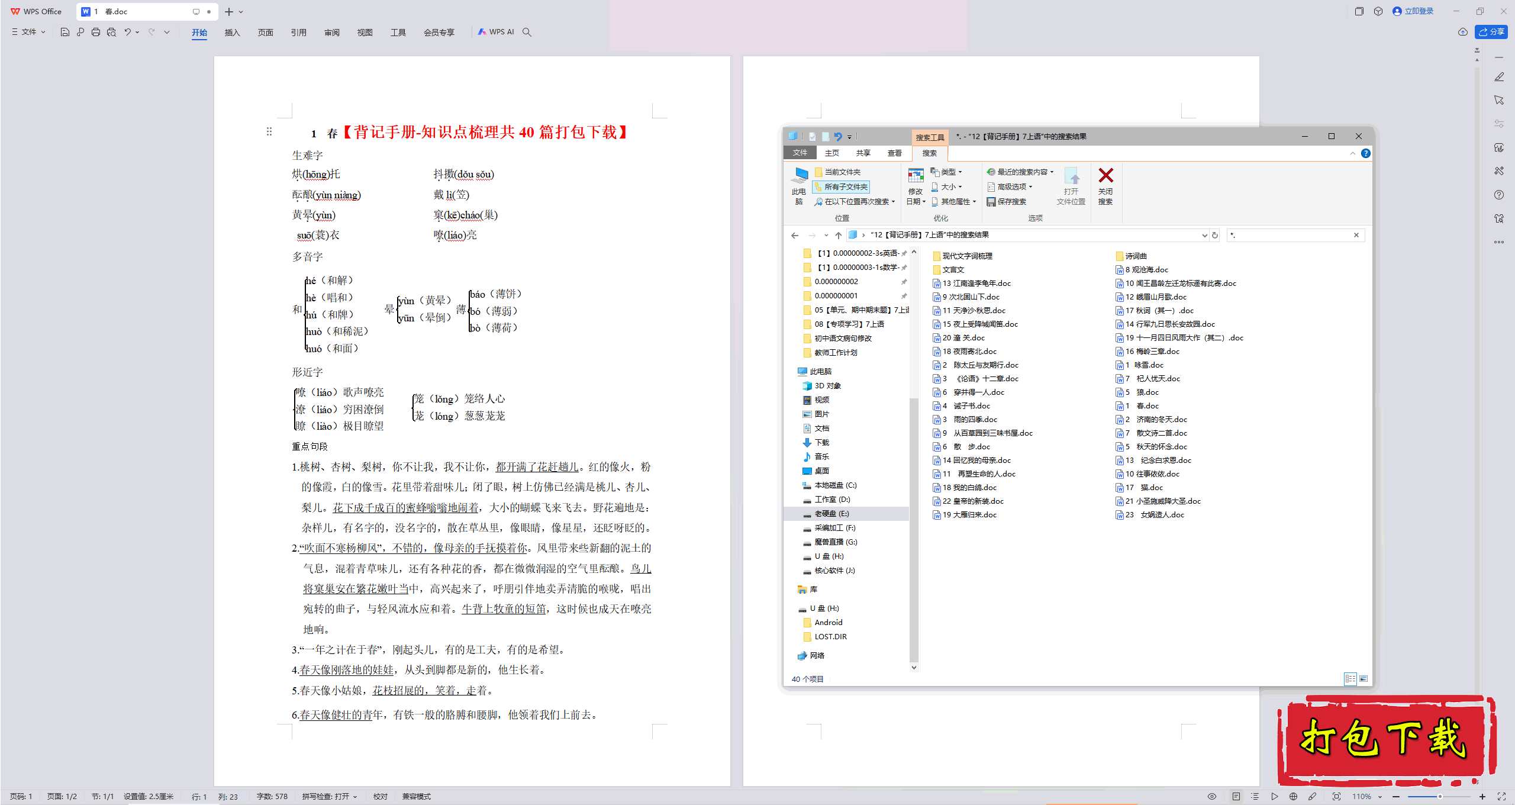Click the pen icon in right sidebar
Image resolution: width=1515 pixels, height=805 pixels.
(x=1499, y=77)
